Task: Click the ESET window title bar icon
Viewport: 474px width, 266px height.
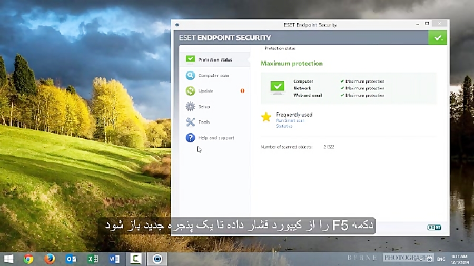Action: click(177, 25)
